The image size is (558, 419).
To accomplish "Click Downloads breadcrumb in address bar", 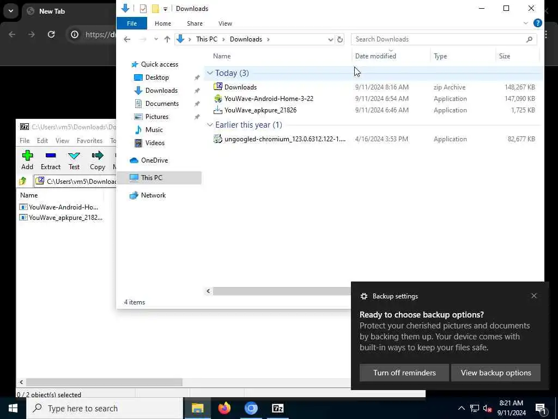I will coord(246,39).
